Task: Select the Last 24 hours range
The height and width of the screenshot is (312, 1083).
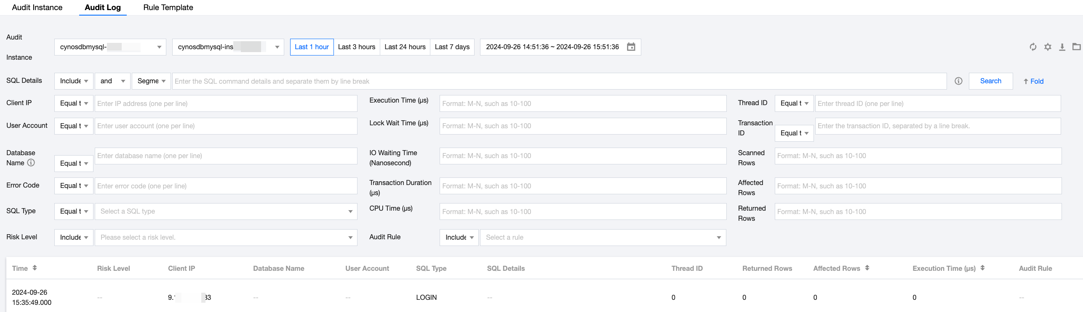Action: point(405,47)
